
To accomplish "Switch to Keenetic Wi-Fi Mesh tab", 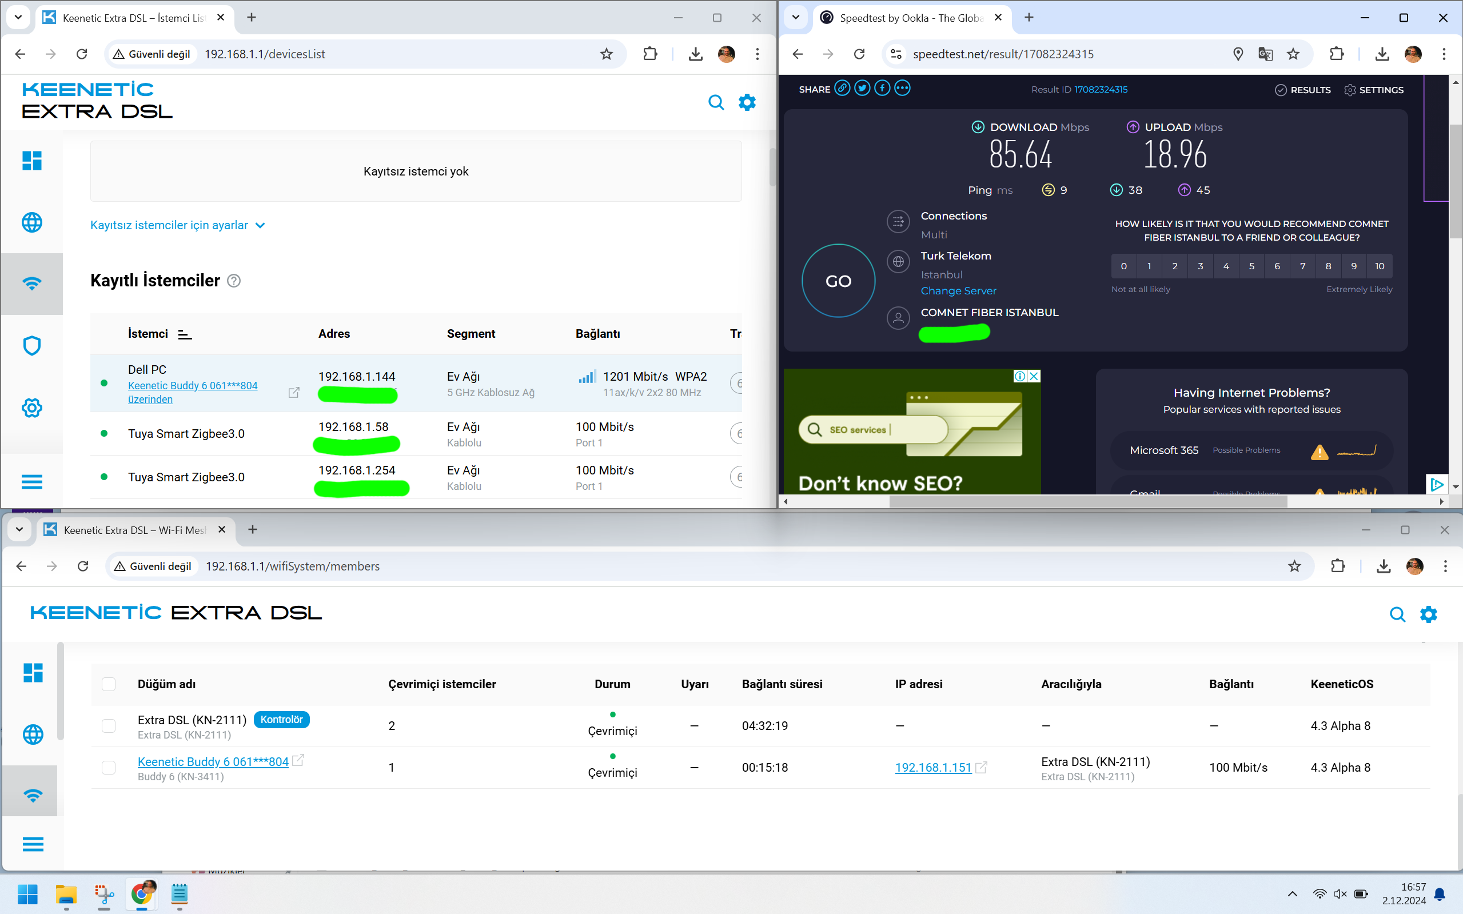I will 136,529.
